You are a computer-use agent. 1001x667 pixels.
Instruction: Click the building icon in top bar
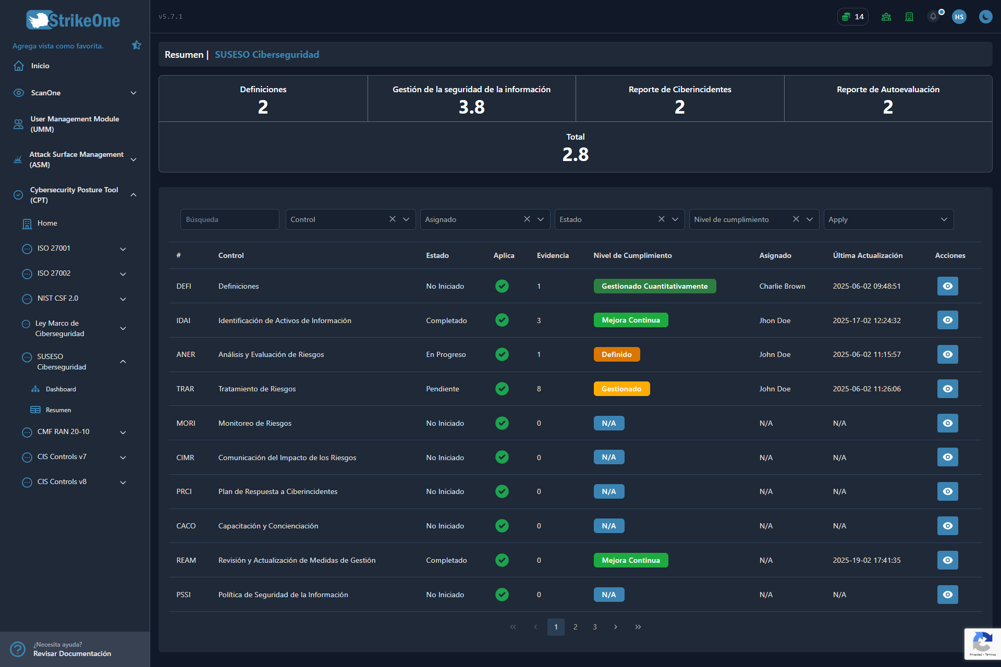[909, 17]
